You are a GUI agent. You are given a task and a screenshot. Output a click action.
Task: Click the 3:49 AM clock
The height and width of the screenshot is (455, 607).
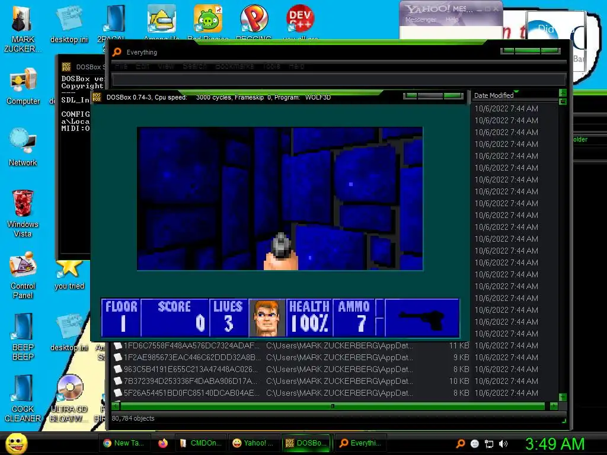554,444
